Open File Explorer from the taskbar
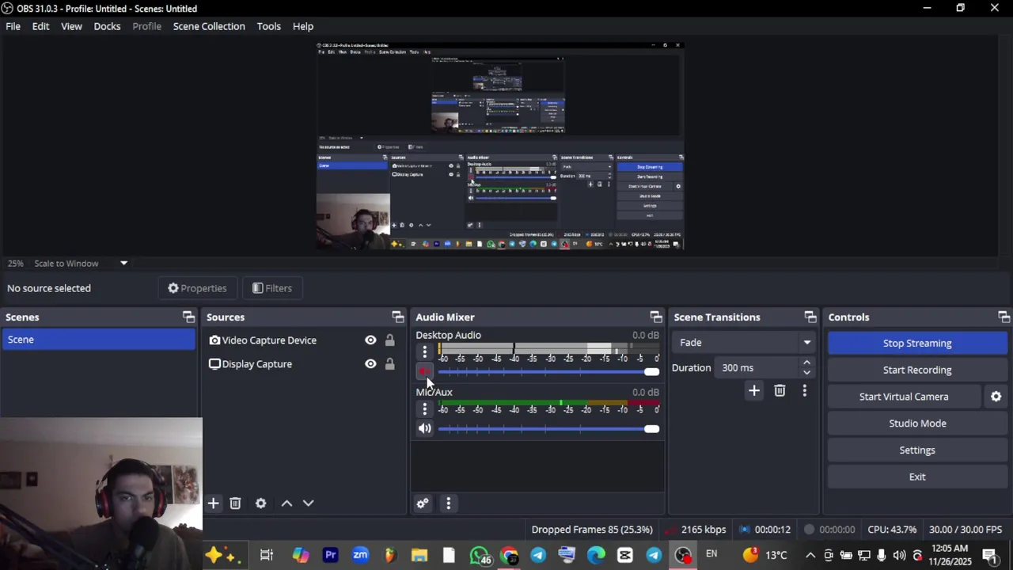This screenshot has width=1013, height=570. pyautogui.click(x=419, y=555)
